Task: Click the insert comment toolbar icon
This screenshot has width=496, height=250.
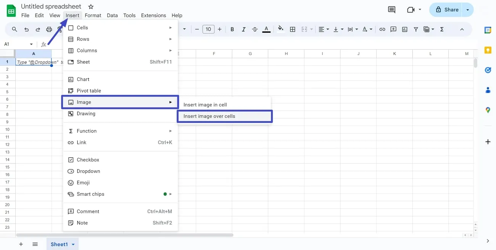Action: click(393, 29)
